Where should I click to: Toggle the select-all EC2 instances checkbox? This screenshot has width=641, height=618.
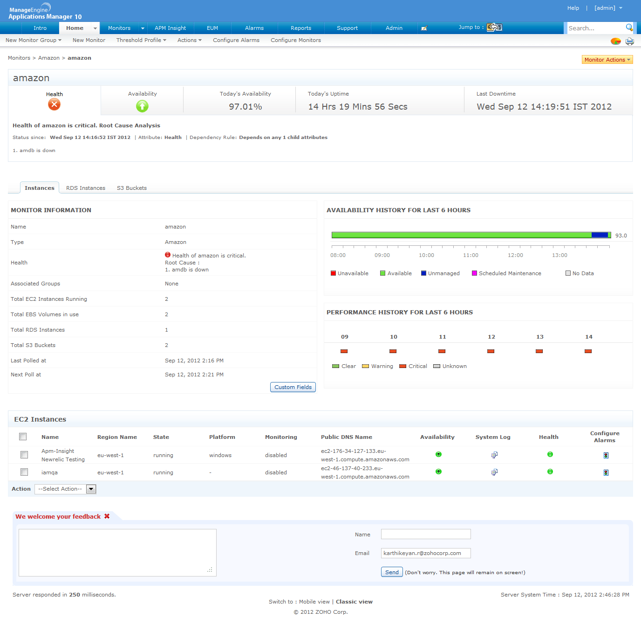23,437
